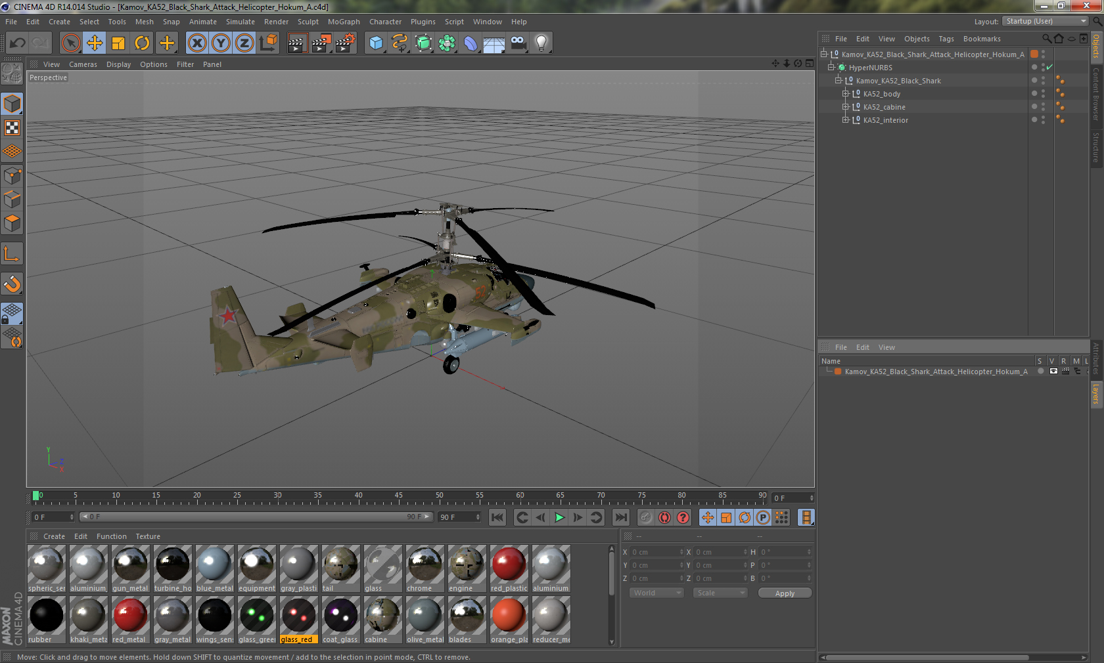This screenshot has height=663, width=1104.
Task: Add a light object
Action: pos(541,43)
